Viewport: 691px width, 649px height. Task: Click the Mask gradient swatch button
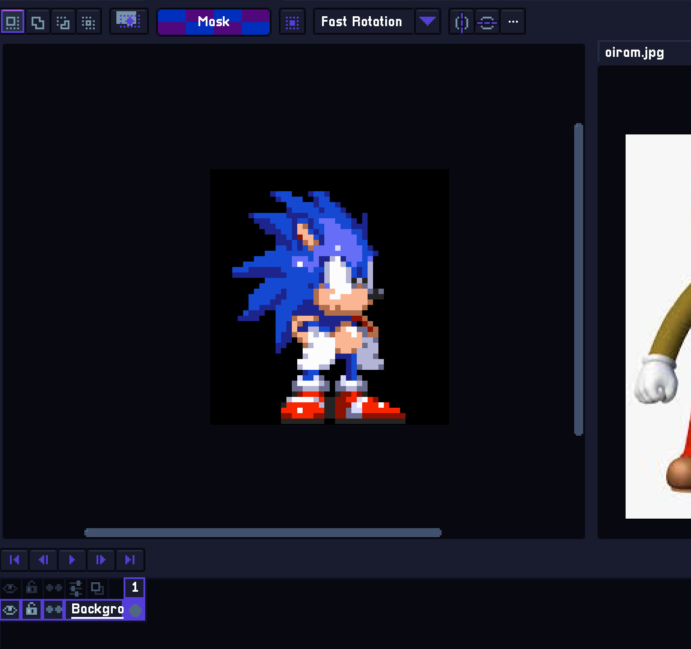[x=213, y=21]
